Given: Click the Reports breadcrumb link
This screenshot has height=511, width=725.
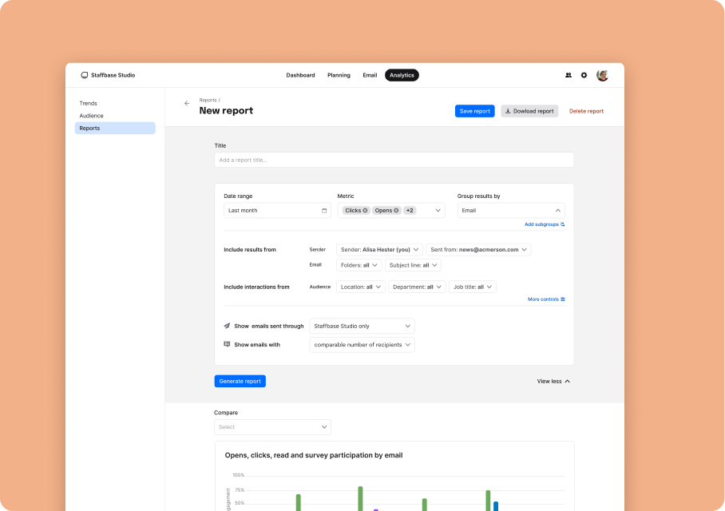Looking at the screenshot, I should point(208,100).
